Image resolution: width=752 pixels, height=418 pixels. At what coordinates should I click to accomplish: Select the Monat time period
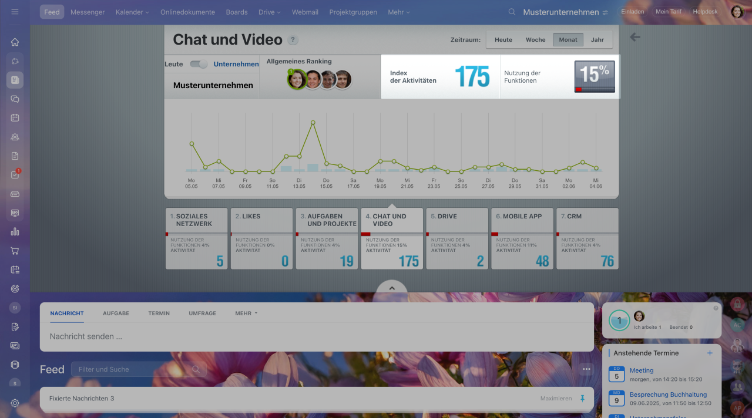point(568,40)
